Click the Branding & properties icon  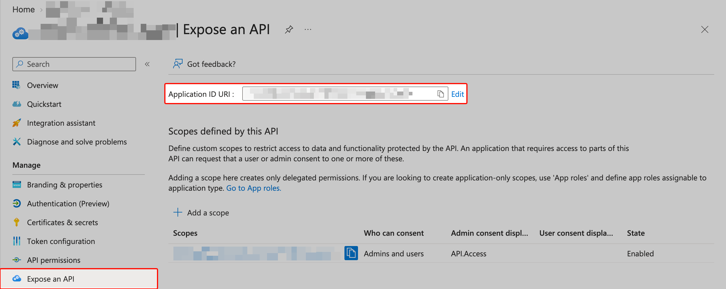[17, 185]
